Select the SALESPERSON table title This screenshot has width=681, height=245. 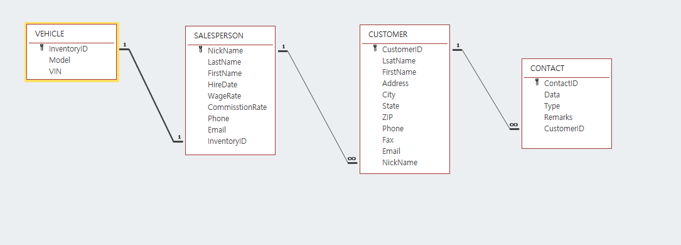(x=218, y=36)
